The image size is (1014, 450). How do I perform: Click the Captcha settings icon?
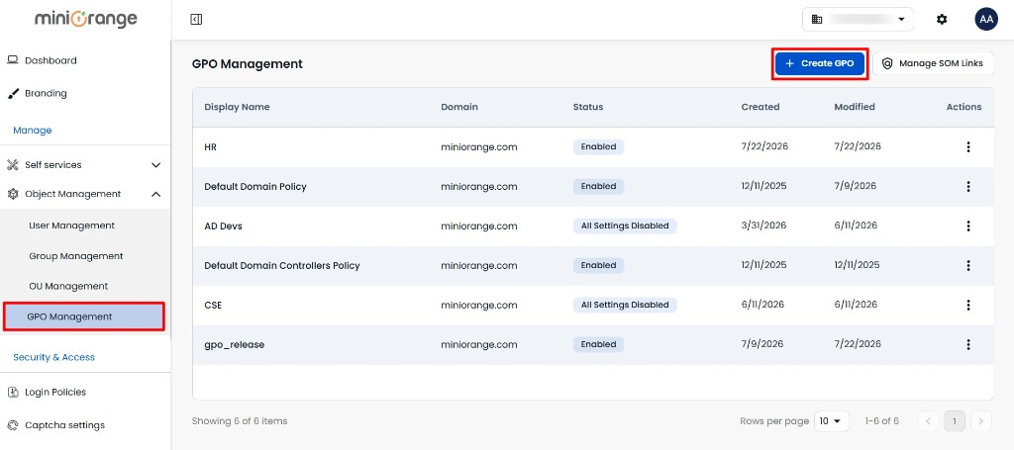tap(12, 425)
